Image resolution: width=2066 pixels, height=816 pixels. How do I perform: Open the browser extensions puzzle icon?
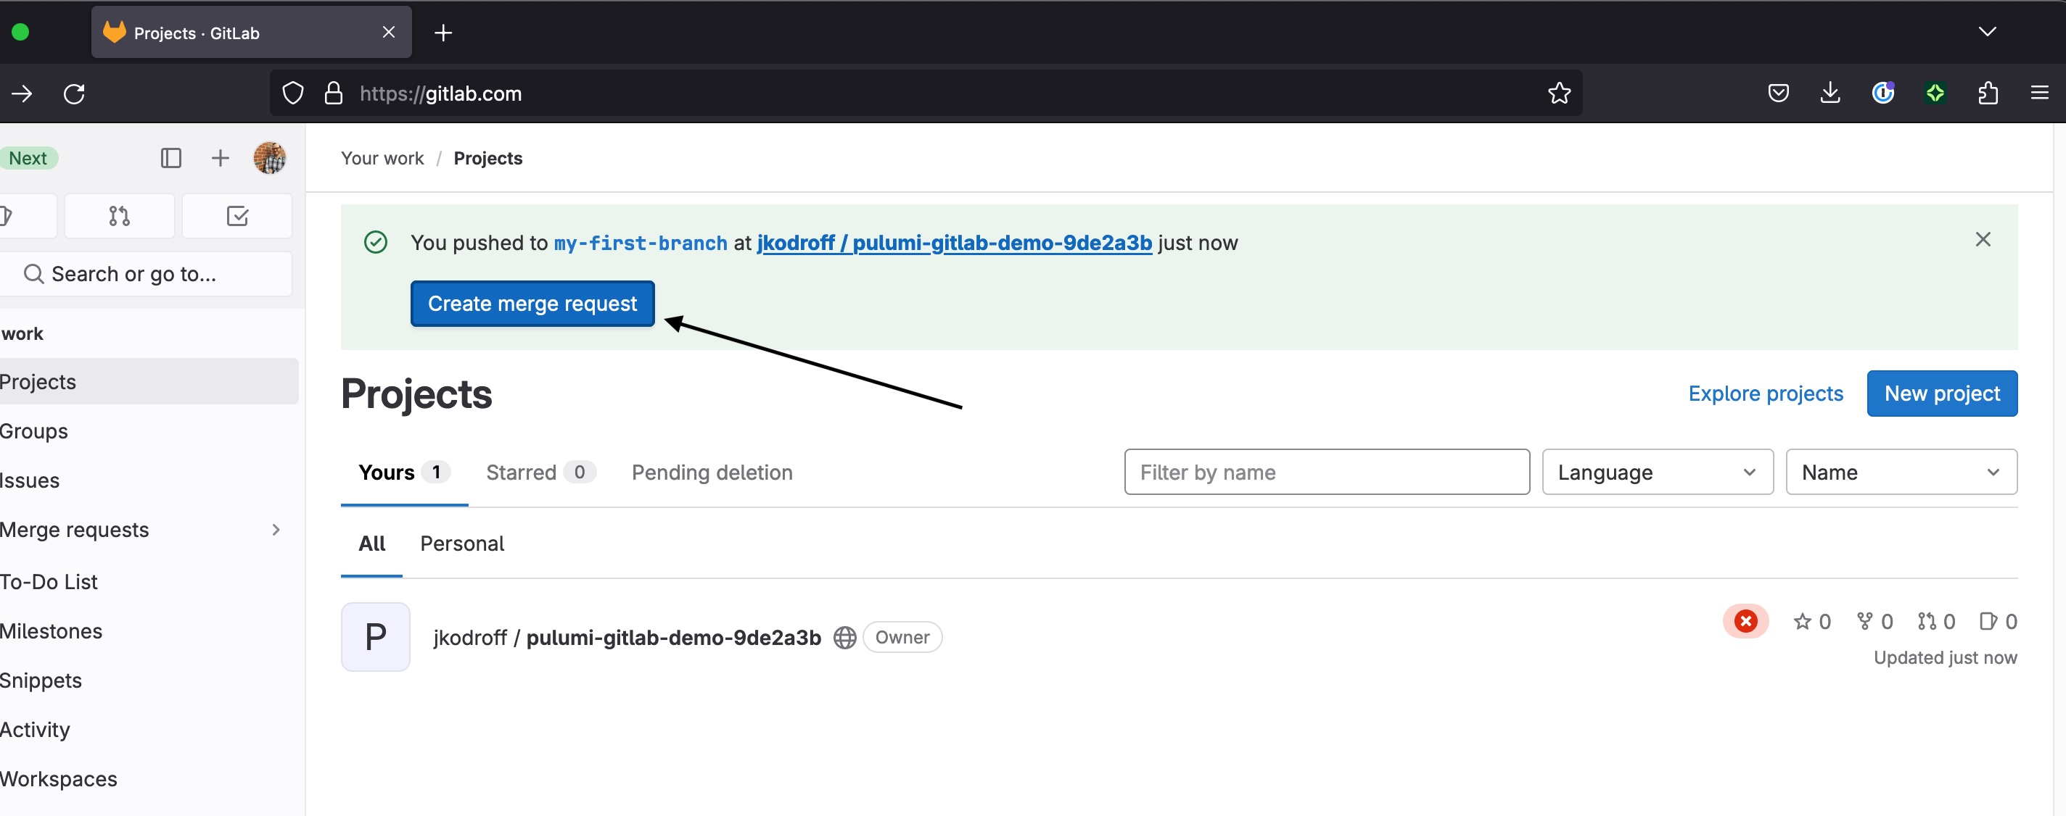[1988, 93]
